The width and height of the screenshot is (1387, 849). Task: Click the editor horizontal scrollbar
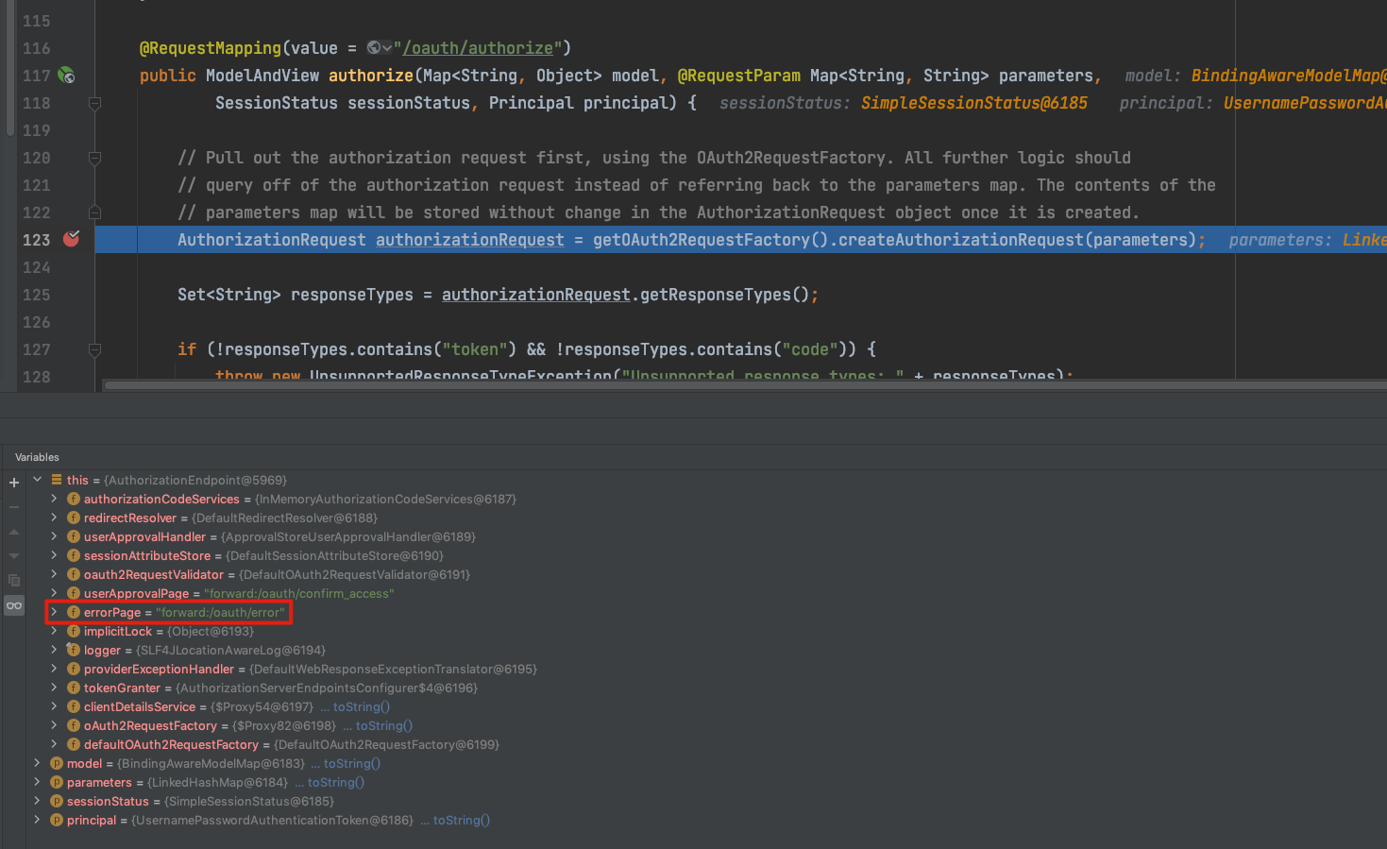744,384
